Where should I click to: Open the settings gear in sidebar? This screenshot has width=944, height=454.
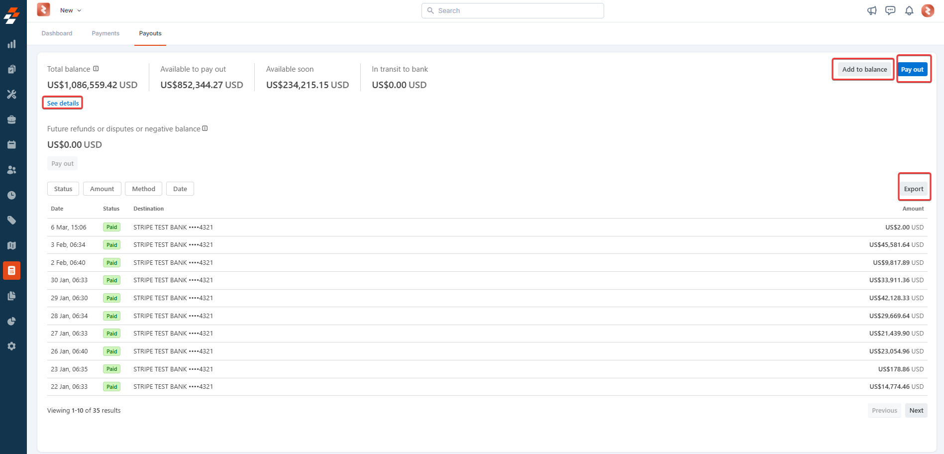click(11, 346)
